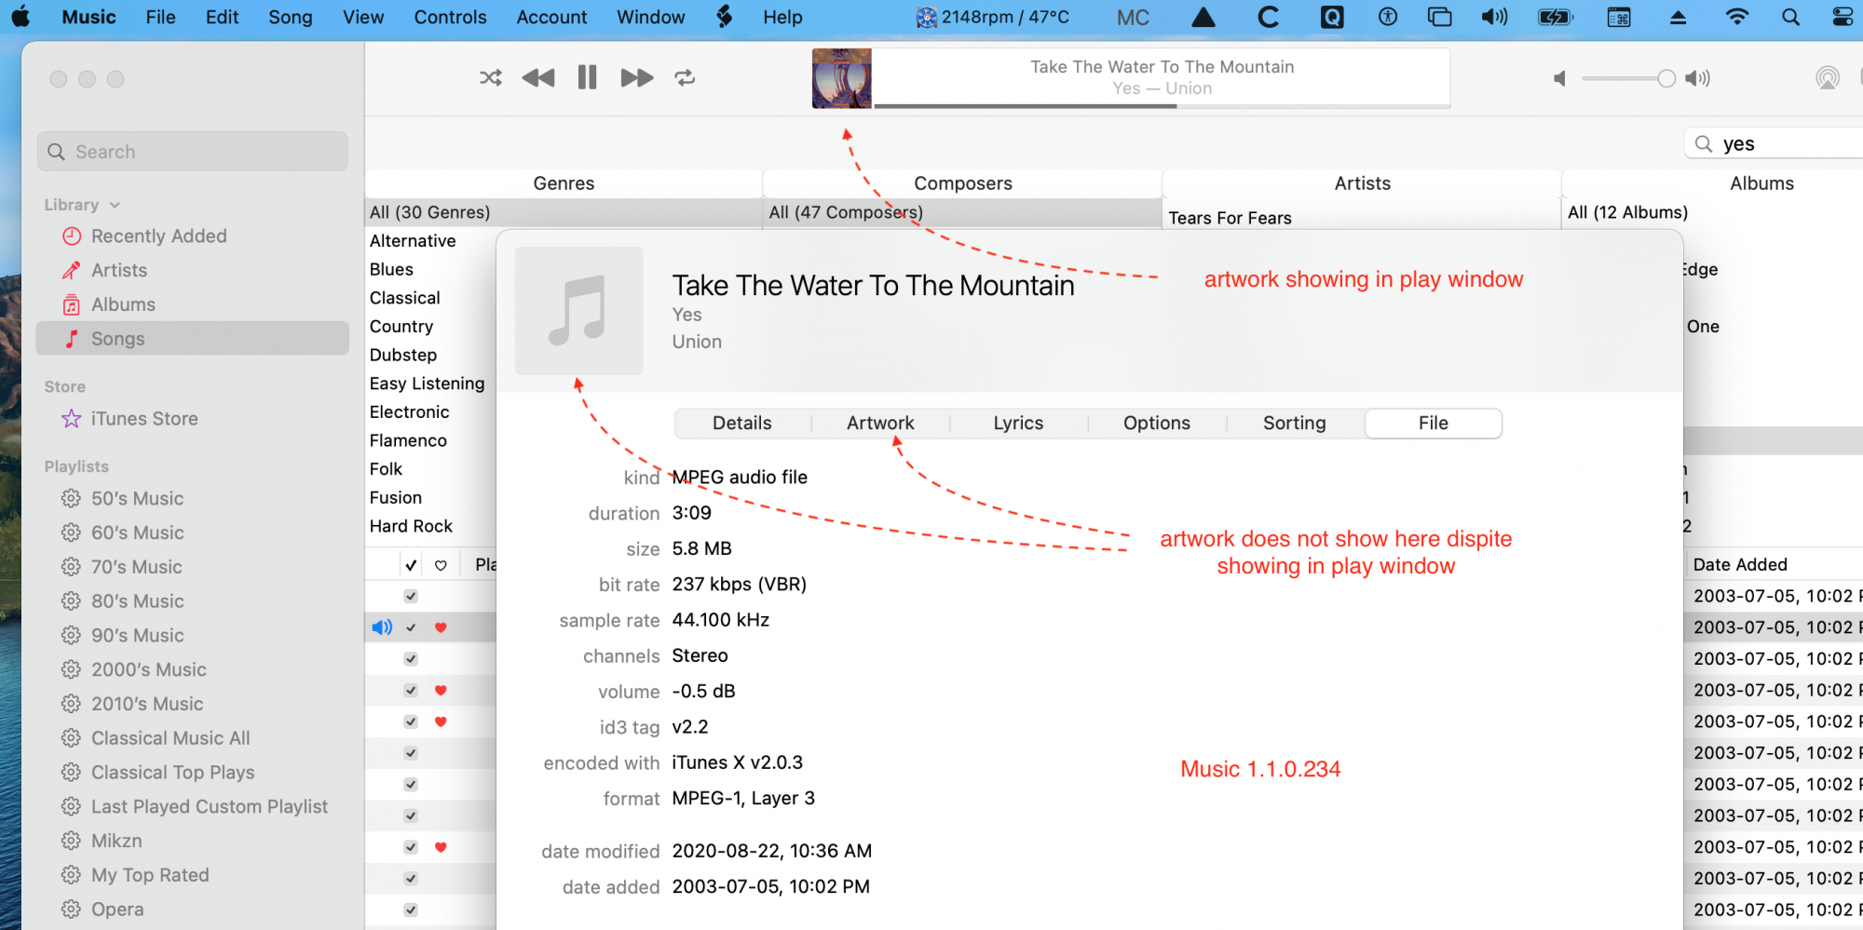
Task: Click the Union album artwork in player
Action: [x=842, y=78]
